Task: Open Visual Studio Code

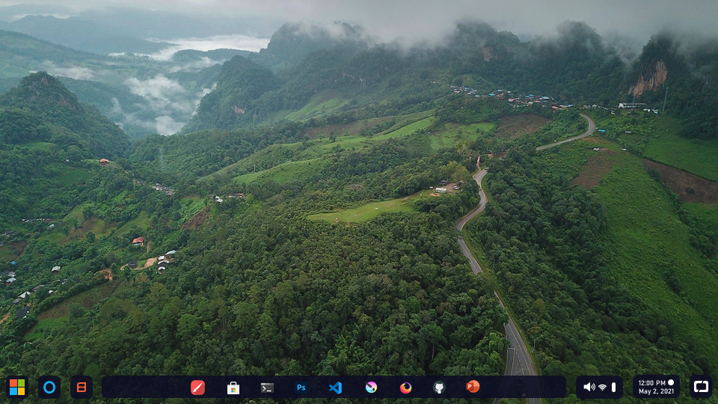Action: point(336,388)
